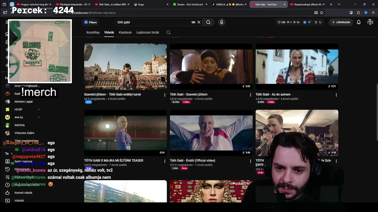
Task: Close the Gogu browser tab
Action: click(167, 4)
